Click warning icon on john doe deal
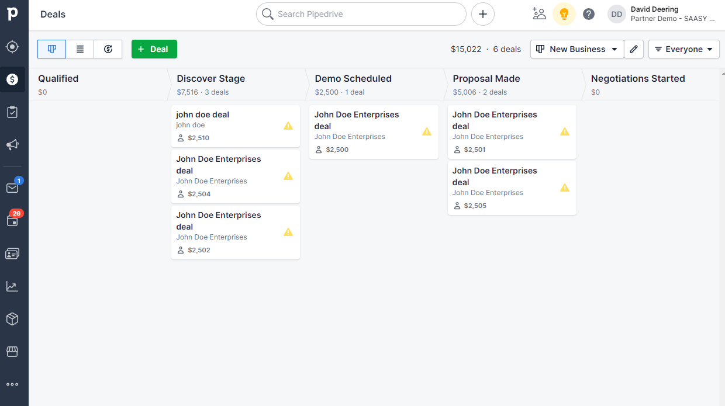This screenshot has height=406, width=725. point(288,126)
